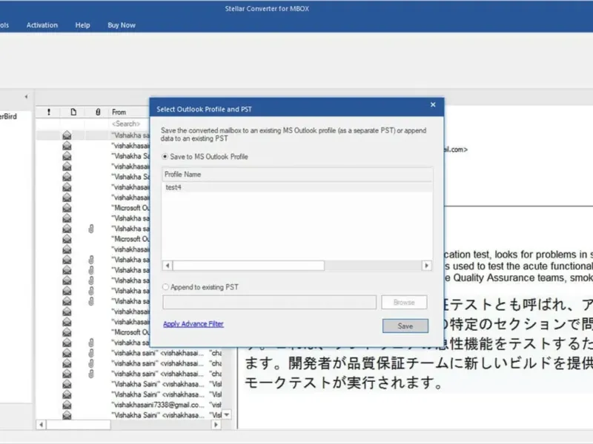Close the Select Outlook Profile dialog
593x444 pixels.
click(x=433, y=104)
